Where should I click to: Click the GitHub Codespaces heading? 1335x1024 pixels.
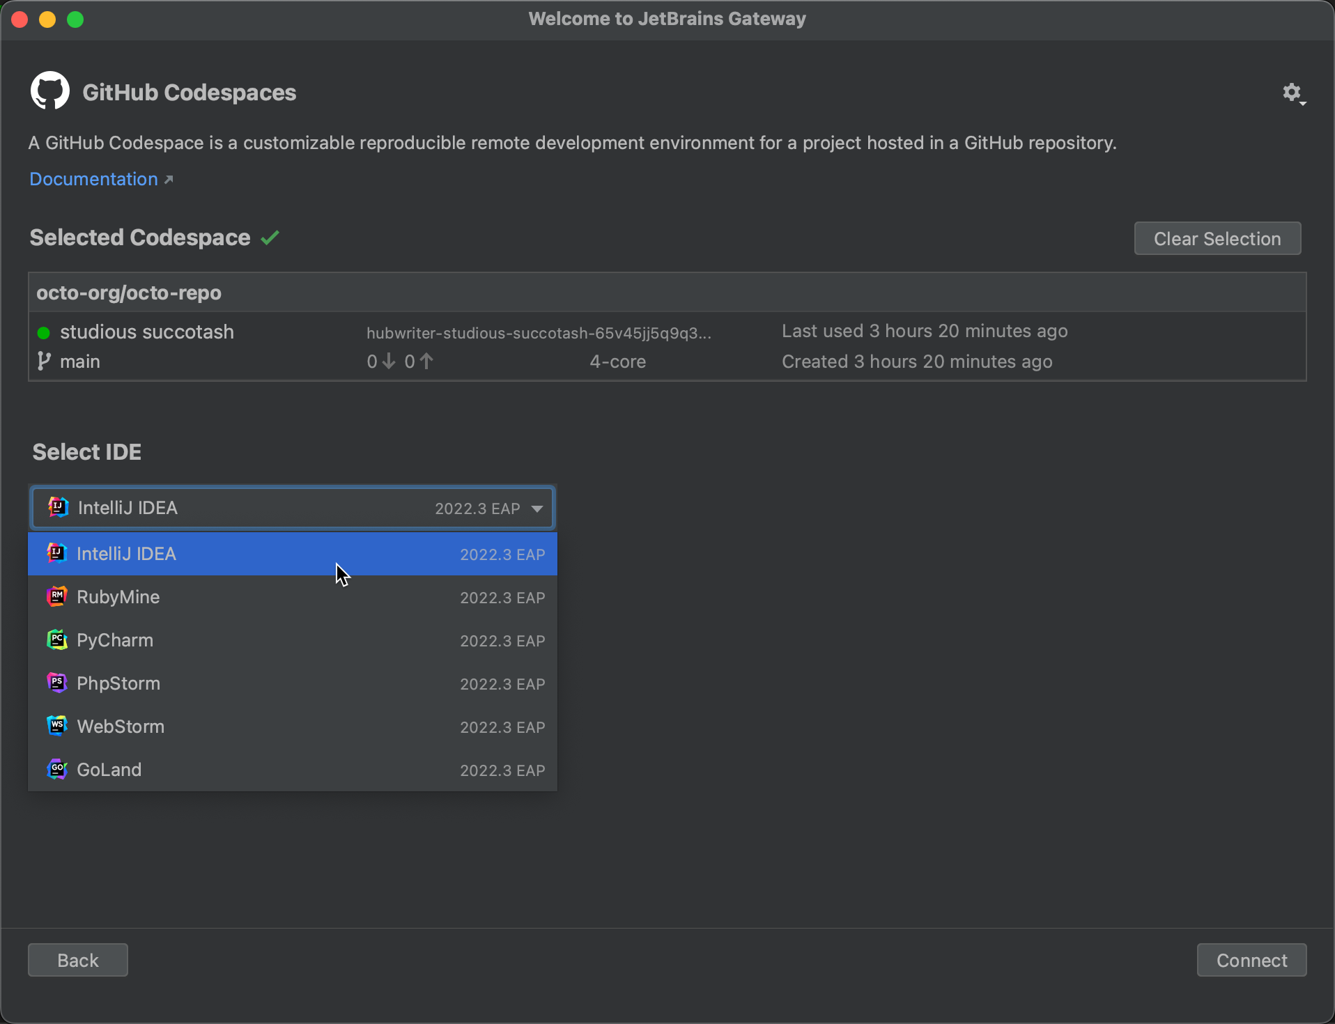tap(190, 93)
